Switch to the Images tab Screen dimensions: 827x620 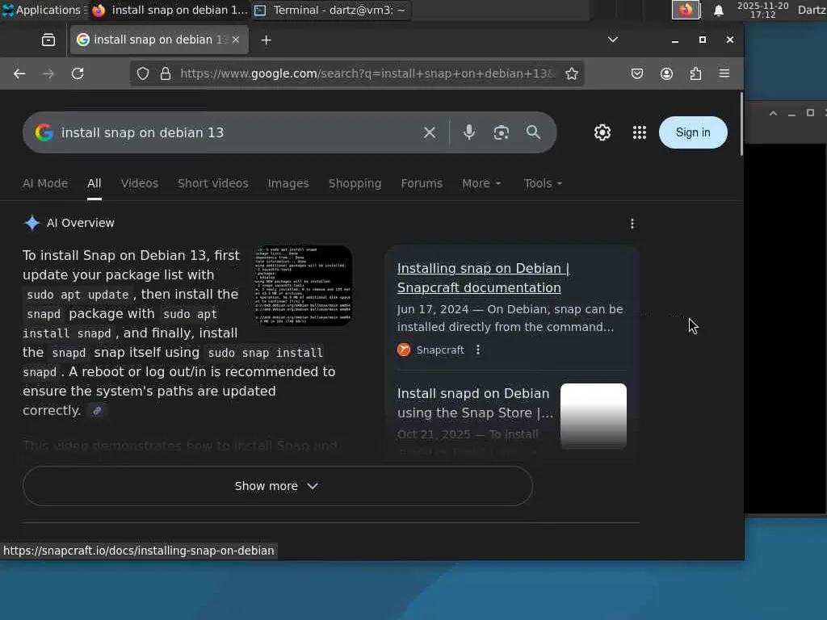tap(288, 183)
